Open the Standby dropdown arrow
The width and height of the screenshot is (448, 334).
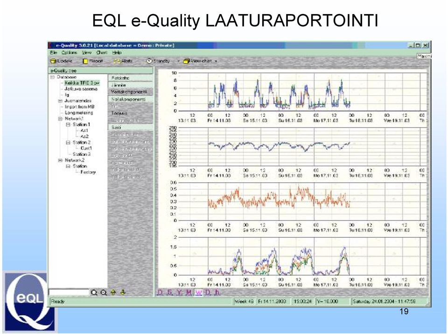pos(179,61)
